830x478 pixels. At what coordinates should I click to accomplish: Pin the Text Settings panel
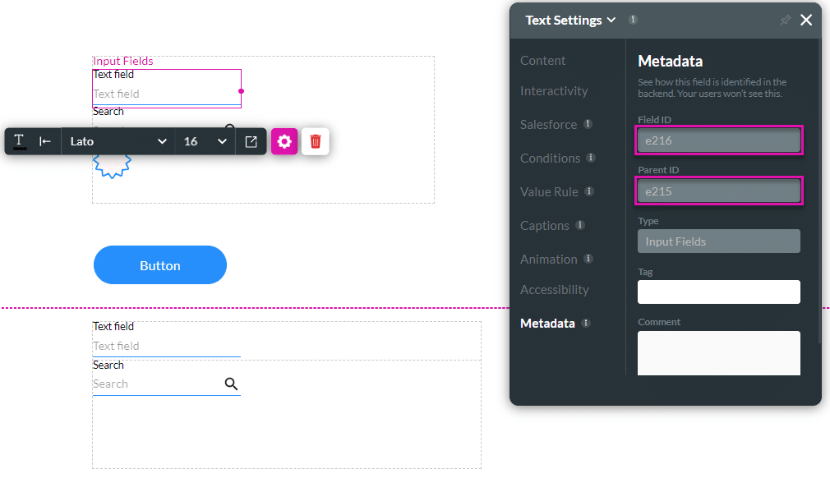pos(785,21)
